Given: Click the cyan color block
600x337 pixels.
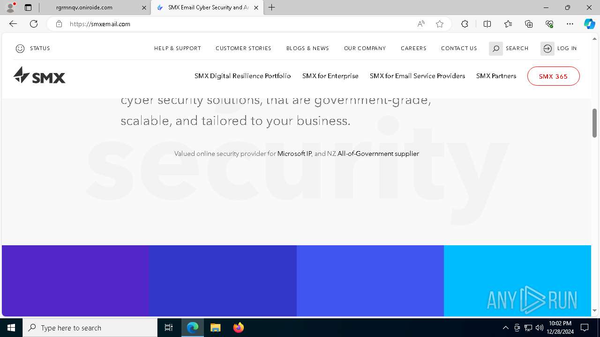Looking at the screenshot, I should coord(517,281).
